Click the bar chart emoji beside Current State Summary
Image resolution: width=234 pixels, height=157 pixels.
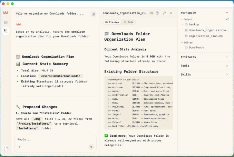(x=18, y=64)
